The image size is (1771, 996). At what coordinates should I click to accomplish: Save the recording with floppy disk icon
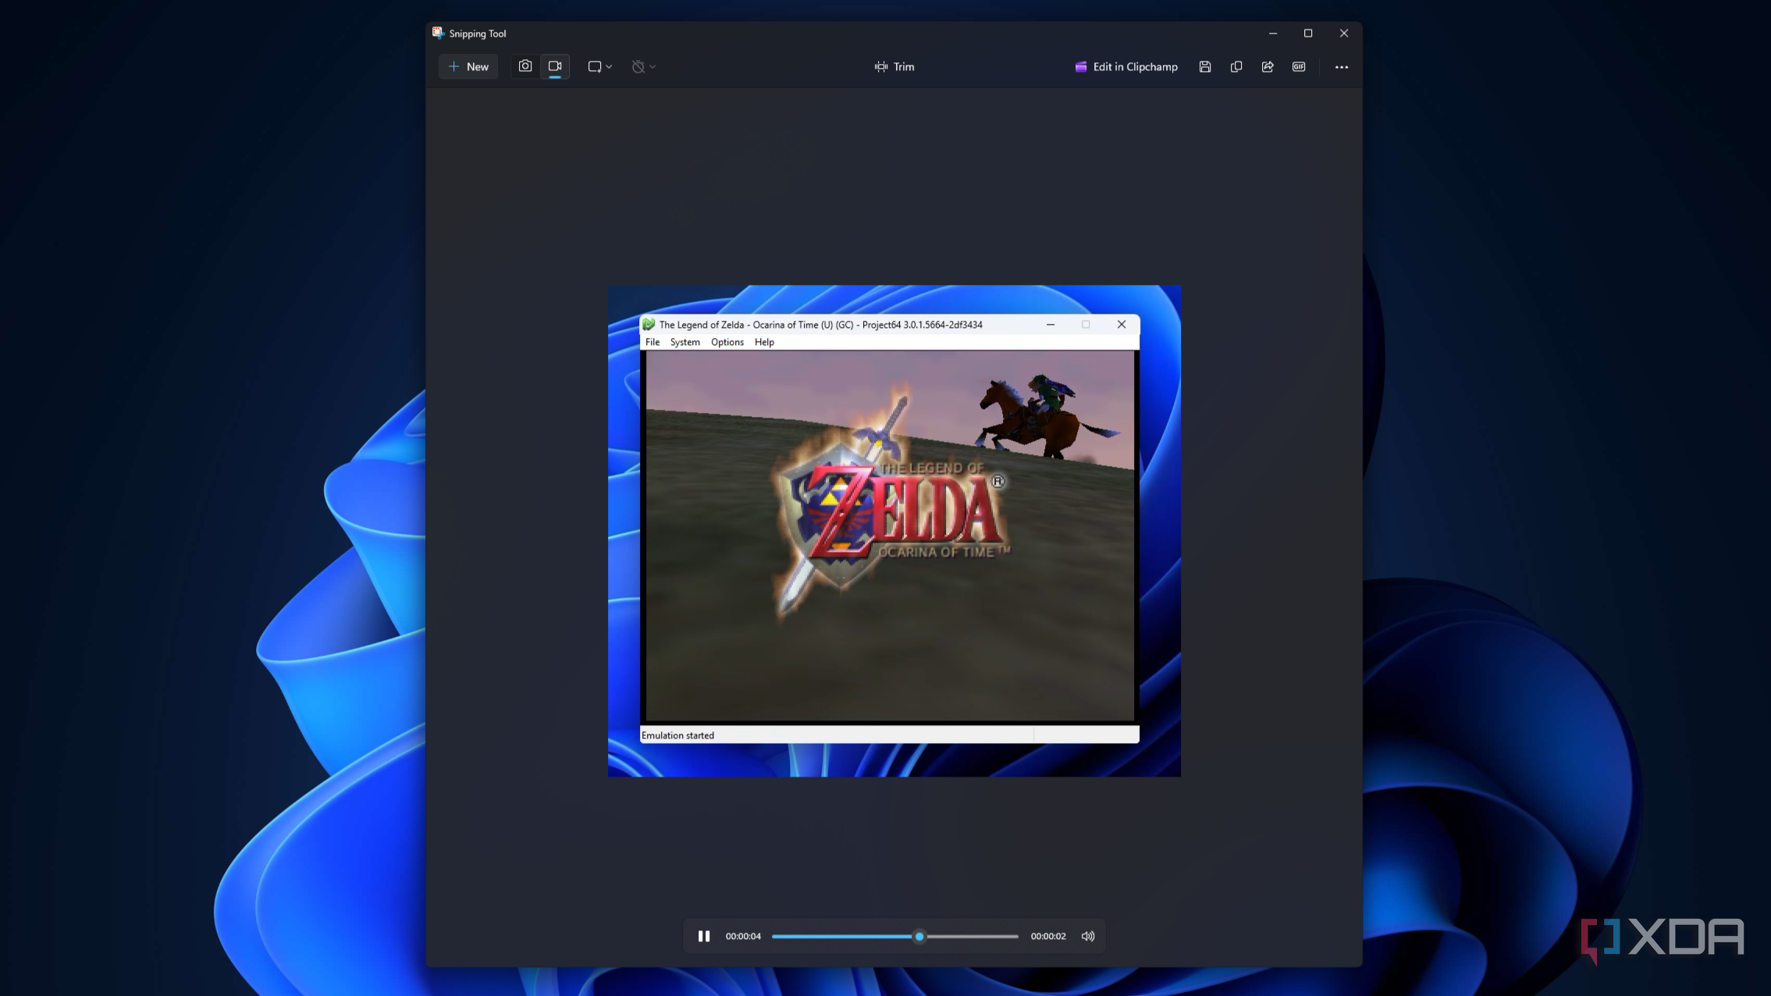click(x=1205, y=67)
